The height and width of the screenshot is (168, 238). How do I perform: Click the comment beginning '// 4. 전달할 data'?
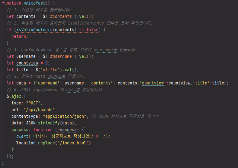coord(46,76)
